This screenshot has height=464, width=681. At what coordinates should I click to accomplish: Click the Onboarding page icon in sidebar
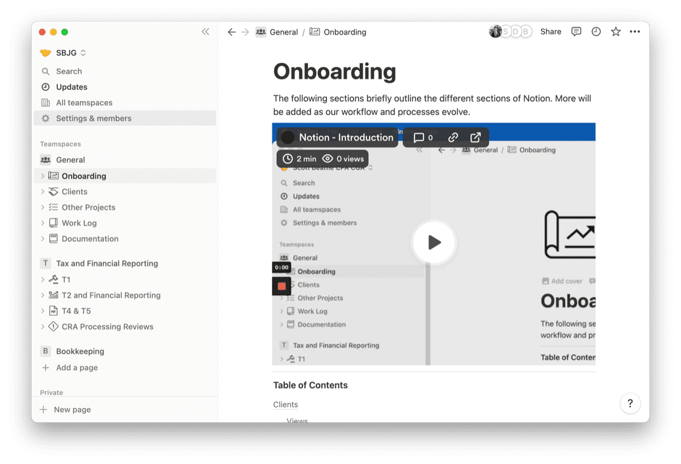click(x=53, y=176)
